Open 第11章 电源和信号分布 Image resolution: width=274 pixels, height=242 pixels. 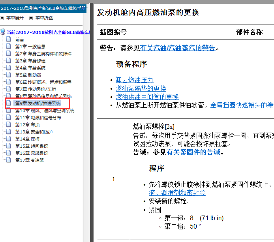point(38,118)
